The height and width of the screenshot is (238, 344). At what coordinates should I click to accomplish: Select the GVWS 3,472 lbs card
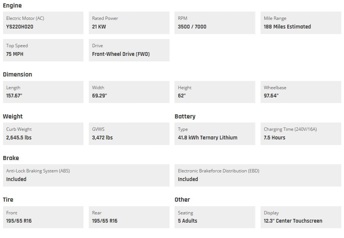point(129,134)
